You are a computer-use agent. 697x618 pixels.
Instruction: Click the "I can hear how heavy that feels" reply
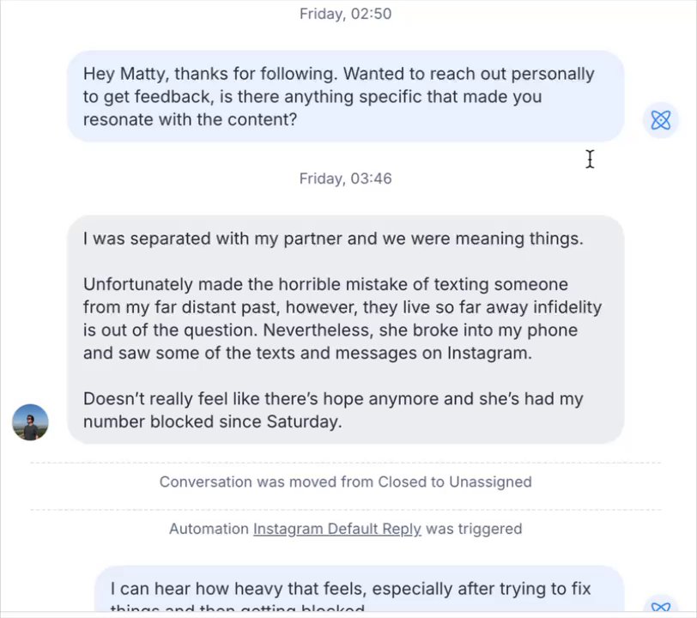pyautogui.click(x=350, y=590)
